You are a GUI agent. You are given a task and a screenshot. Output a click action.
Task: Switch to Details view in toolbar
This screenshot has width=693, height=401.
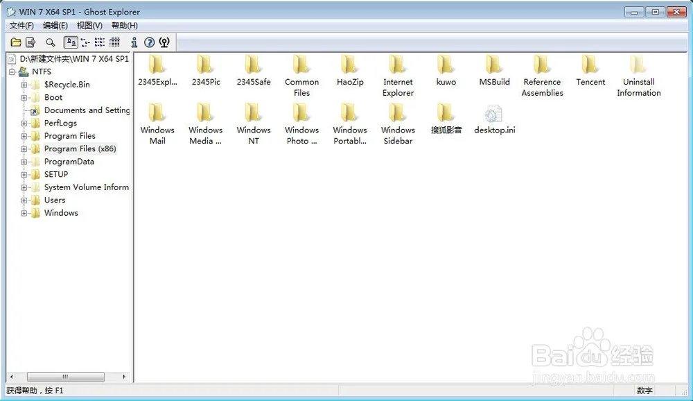115,42
